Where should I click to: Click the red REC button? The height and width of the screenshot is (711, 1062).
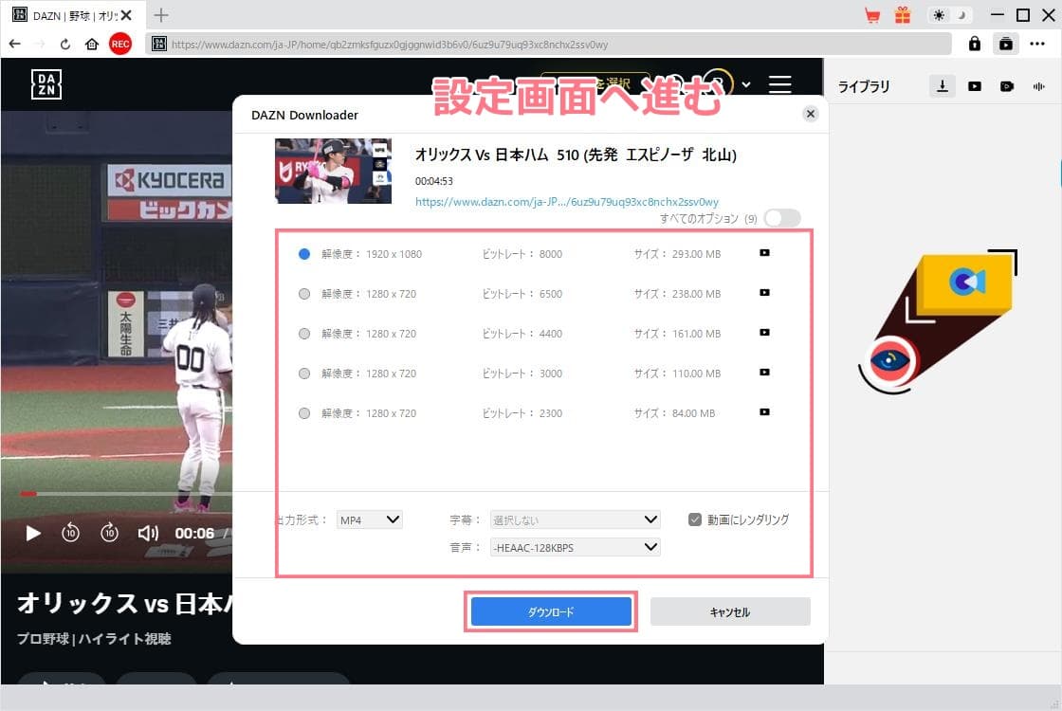tap(120, 44)
